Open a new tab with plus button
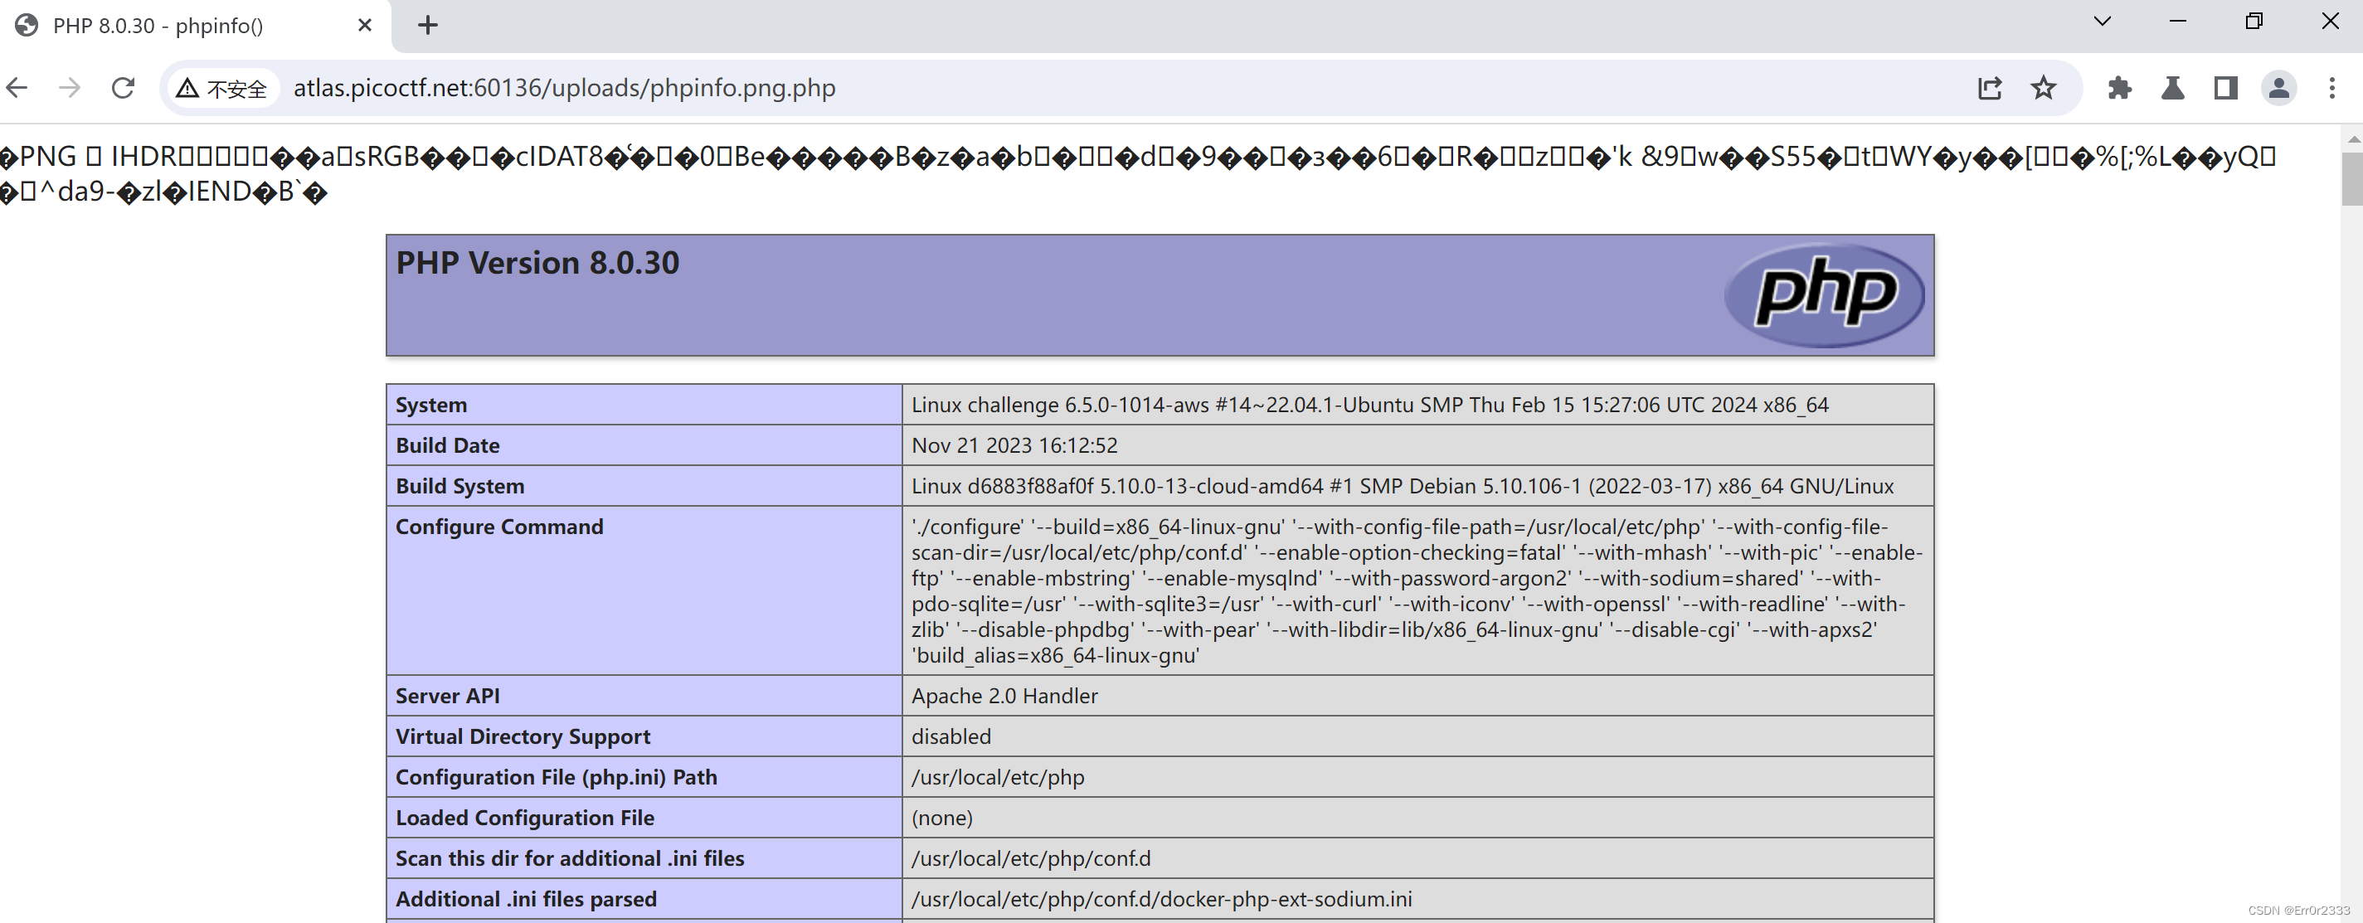The width and height of the screenshot is (2363, 923). pyautogui.click(x=427, y=26)
